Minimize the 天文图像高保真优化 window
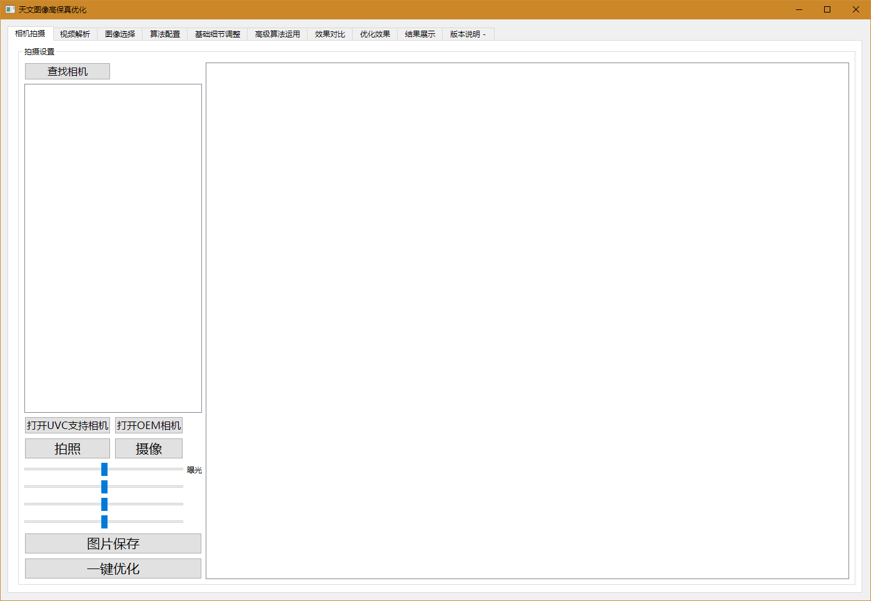This screenshot has height=601, width=871. [x=798, y=9]
